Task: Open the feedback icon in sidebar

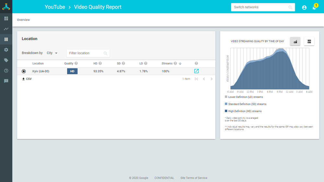Action: coord(6,81)
